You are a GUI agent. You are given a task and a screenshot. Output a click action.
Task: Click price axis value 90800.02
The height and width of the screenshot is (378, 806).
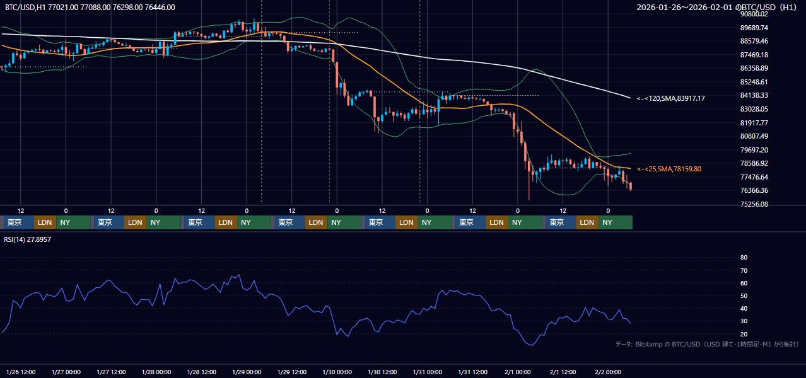pyautogui.click(x=754, y=14)
